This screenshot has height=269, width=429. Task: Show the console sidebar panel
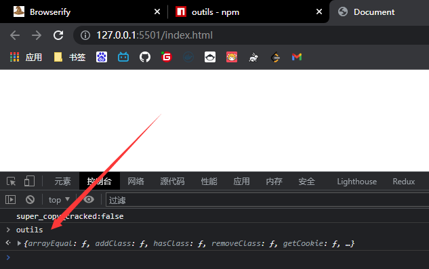[10, 199]
